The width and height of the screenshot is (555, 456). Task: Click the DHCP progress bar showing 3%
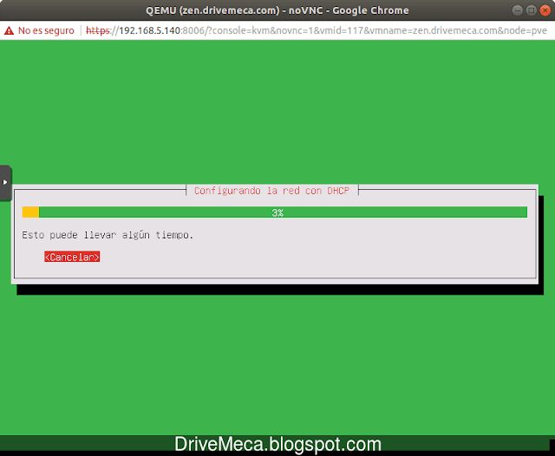click(275, 212)
